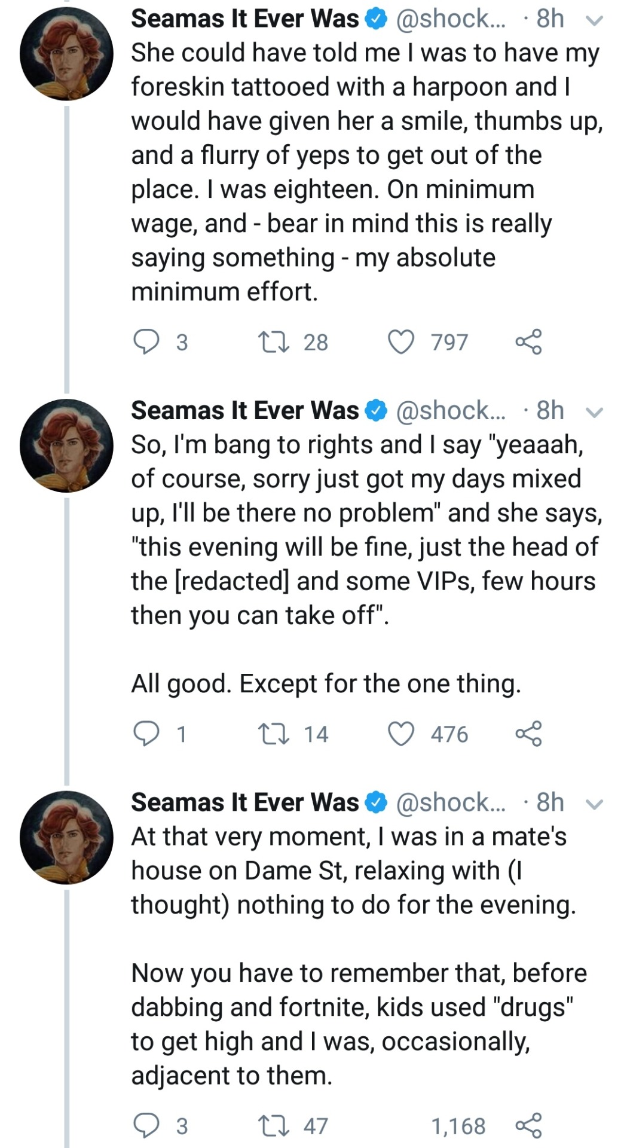Like the tweet with 797 likes
Image resolution: width=624 pixels, height=1148 pixels.
[401, 342]
